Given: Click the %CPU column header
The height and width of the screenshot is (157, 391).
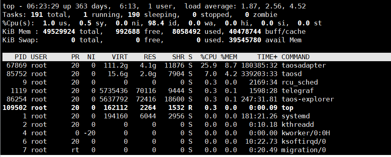Looking at the screenshot, I should pyautogui.click(x=209, y=57).
